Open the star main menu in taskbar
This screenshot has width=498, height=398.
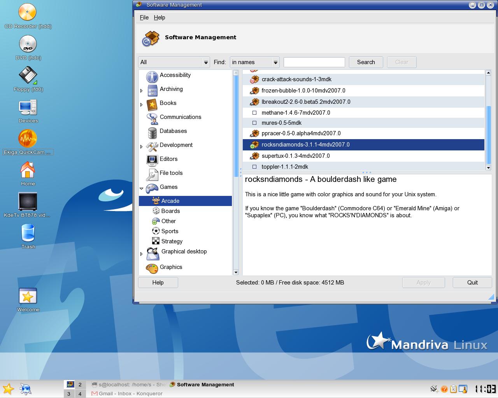[8, 389]
